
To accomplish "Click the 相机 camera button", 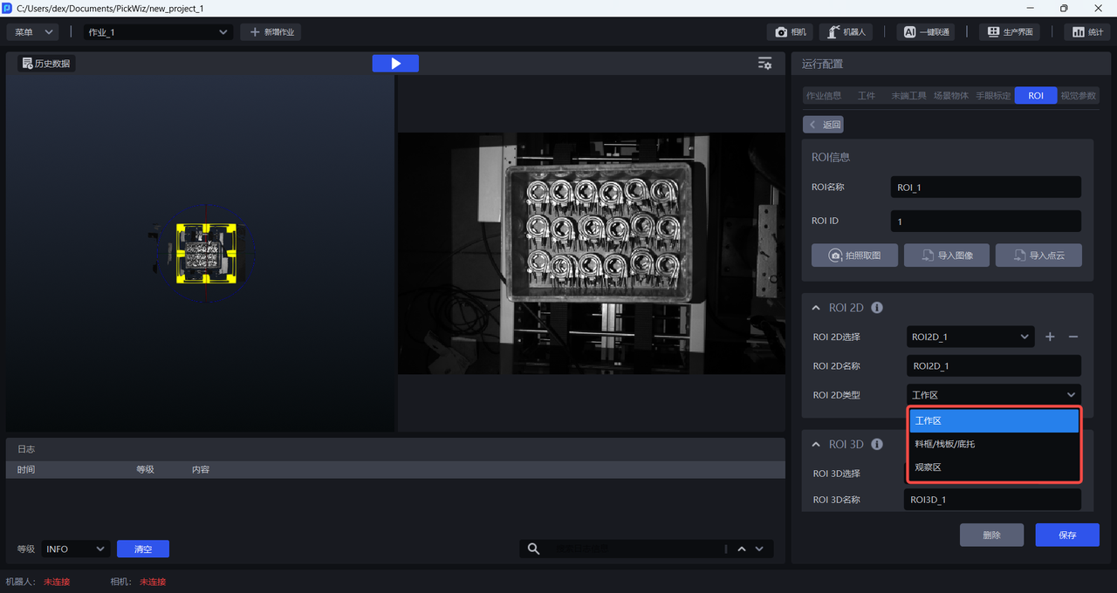I will tap(790, 32).
